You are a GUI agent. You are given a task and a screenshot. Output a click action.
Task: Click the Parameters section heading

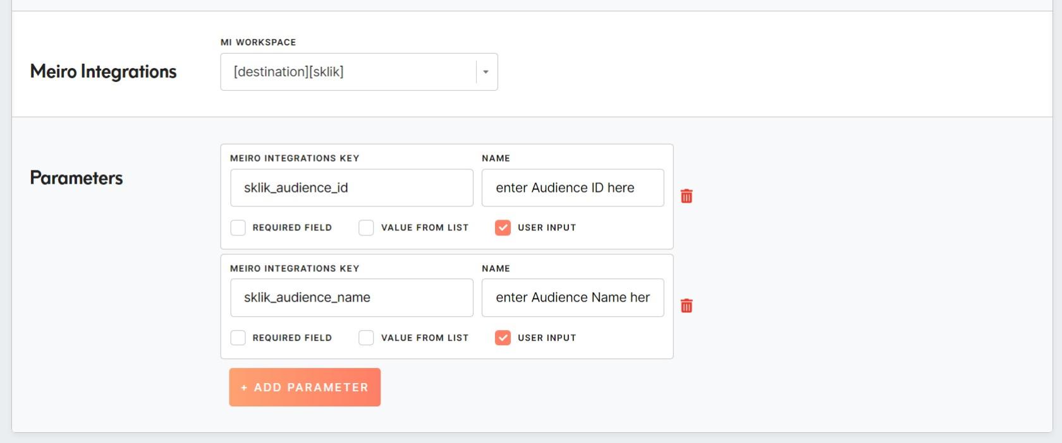click(76, 178)
